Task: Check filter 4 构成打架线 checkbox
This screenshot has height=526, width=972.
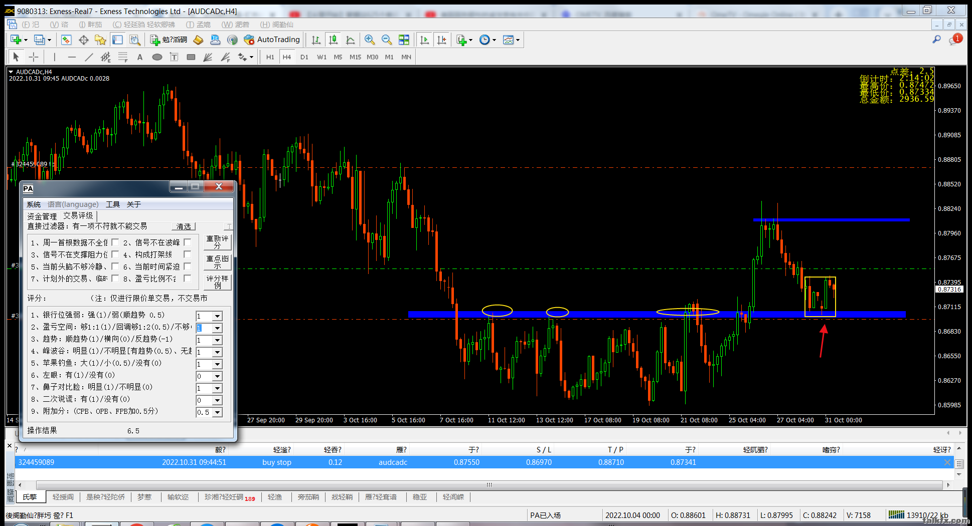Action: [187, 254]
